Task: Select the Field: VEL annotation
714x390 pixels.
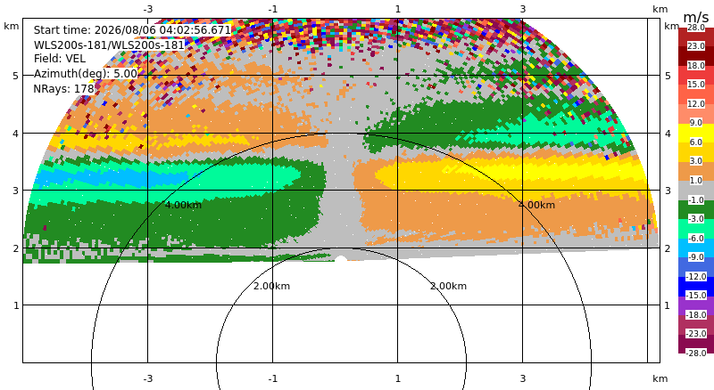Action: (60, 59)
